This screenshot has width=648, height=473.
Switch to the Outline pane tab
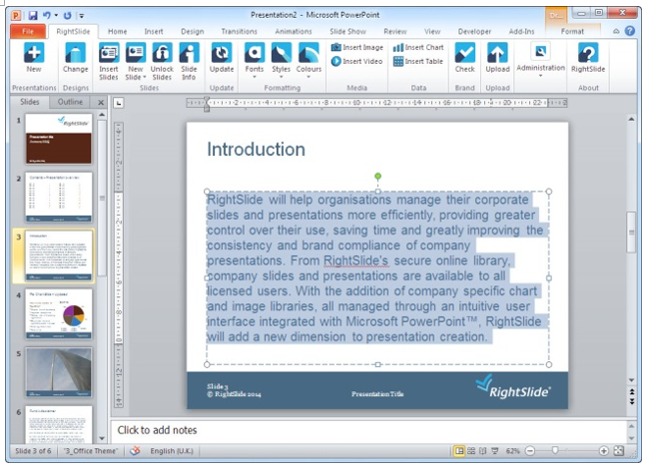[x=70, y=102]
